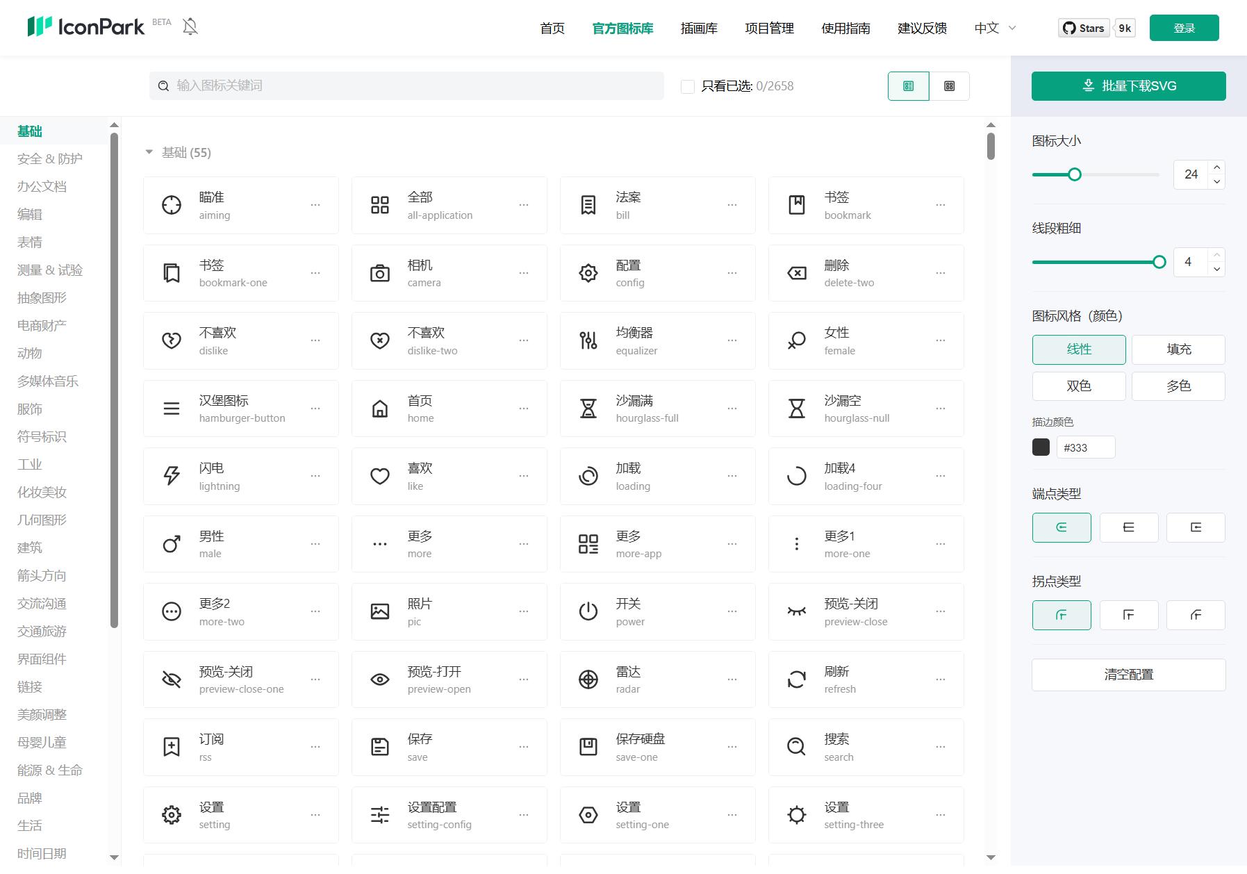Click the 清空配置 button

coord(1128,675)
